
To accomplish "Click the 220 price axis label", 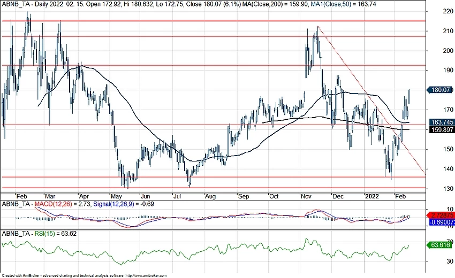I will pyautogui.click(x=449, y=11).
